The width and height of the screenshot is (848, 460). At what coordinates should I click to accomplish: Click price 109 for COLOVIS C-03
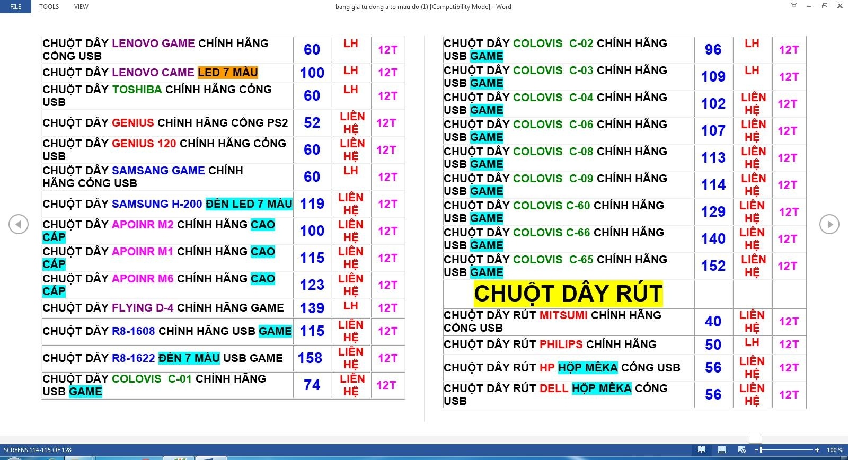(x=713, y=77)
